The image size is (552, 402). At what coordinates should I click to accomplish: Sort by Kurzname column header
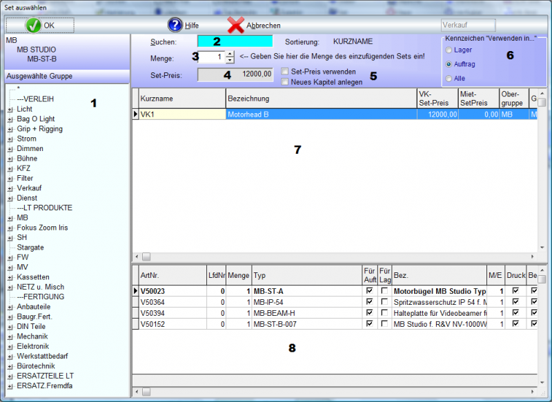click(182, 99)
